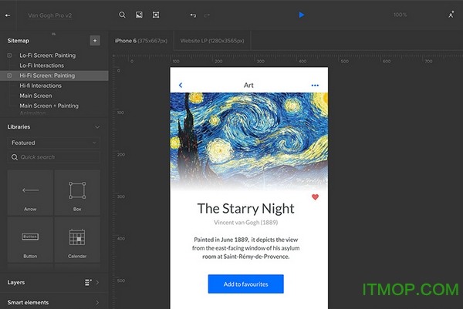
Task: Switch to the iPhone 6 tab
Action: click(x=144, y=40)
